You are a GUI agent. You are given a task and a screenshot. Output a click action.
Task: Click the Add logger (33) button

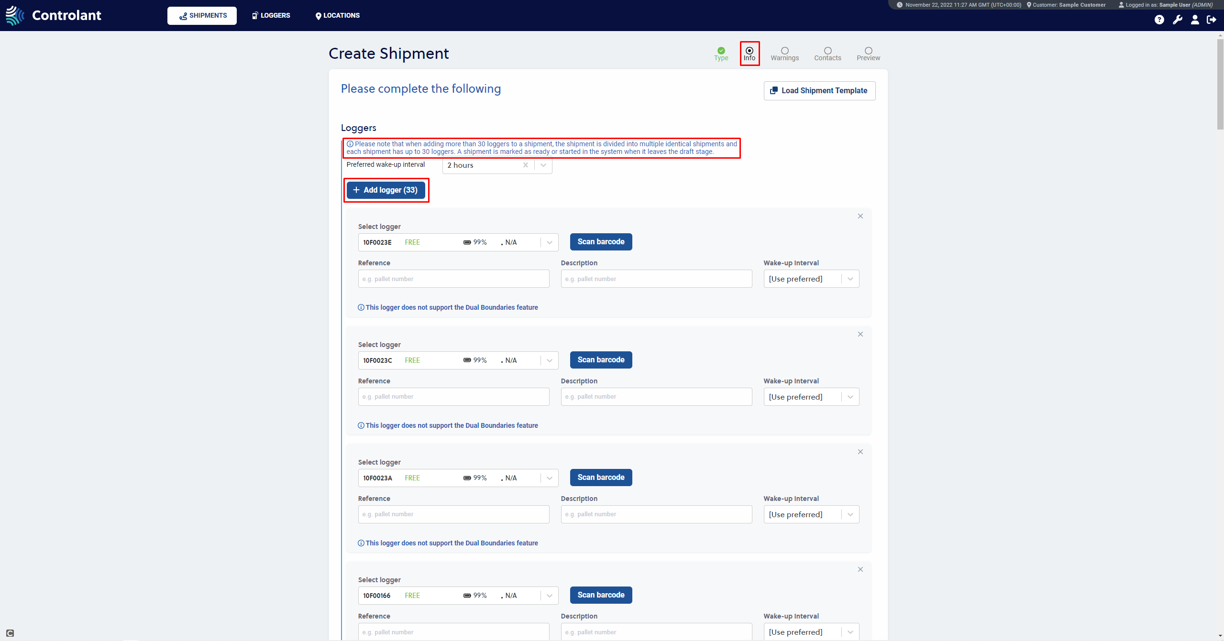pos(386,190)
